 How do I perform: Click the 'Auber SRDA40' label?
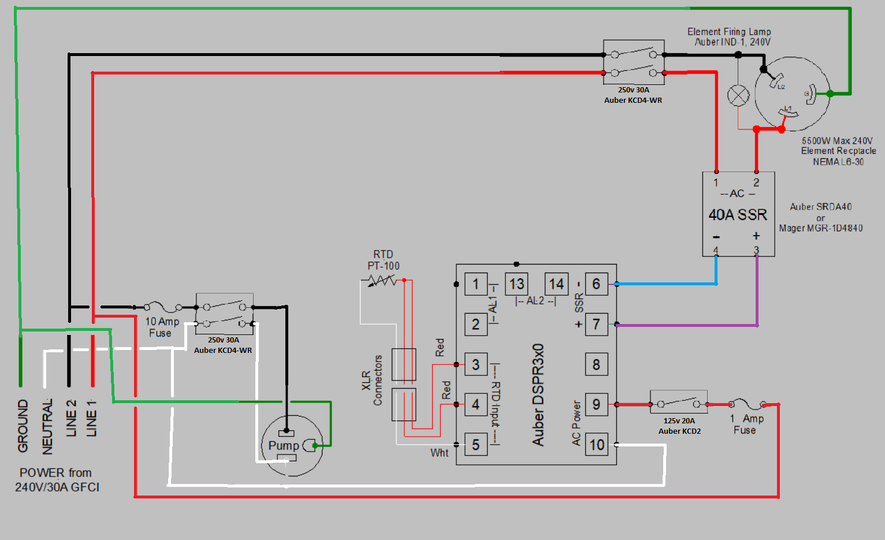(821, 207)
